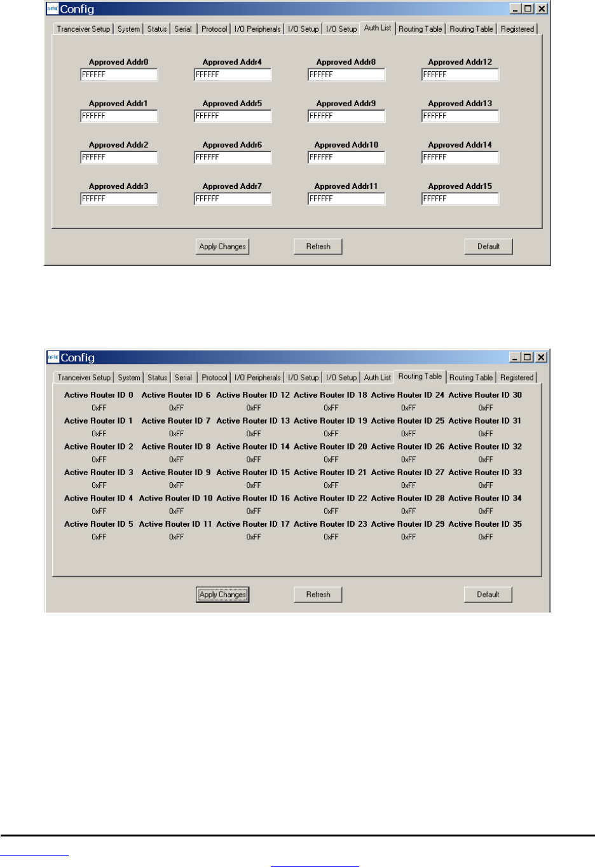
Task: Click Refresh in Routing Table window
Action: point(318,595)
